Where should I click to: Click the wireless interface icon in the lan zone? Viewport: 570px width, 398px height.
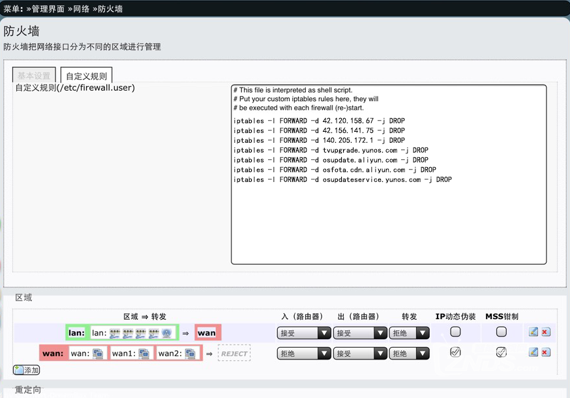[x=166, y=333]
